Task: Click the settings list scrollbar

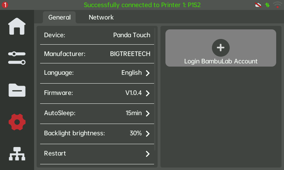Action: tap(155, 89)
